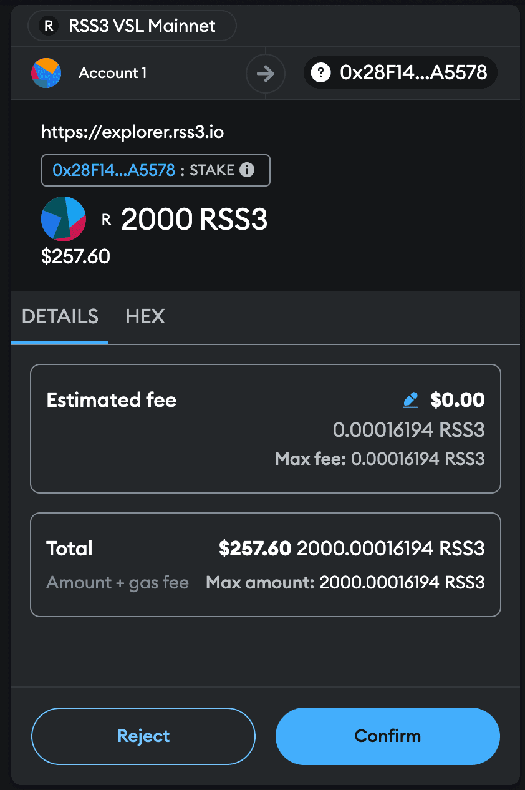Screen dimensions: 525x790
Task: Click the Estimated fee $0.00 value
Action: [458, 400]
